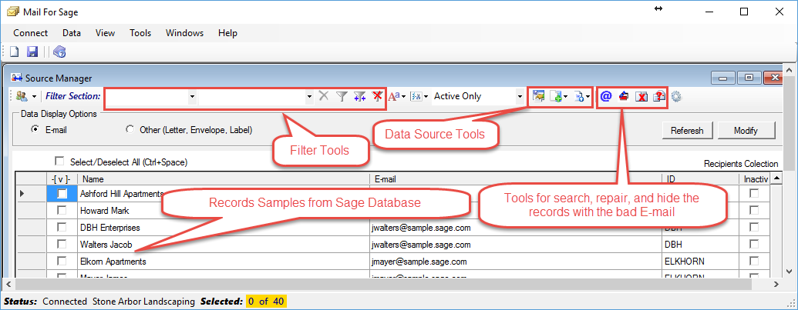
Task: Add filter using funnel with plus icon
Action: point(360,96)
